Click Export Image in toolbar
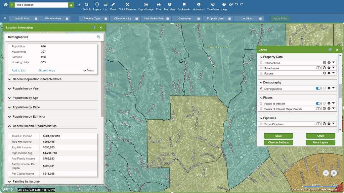 146,6
